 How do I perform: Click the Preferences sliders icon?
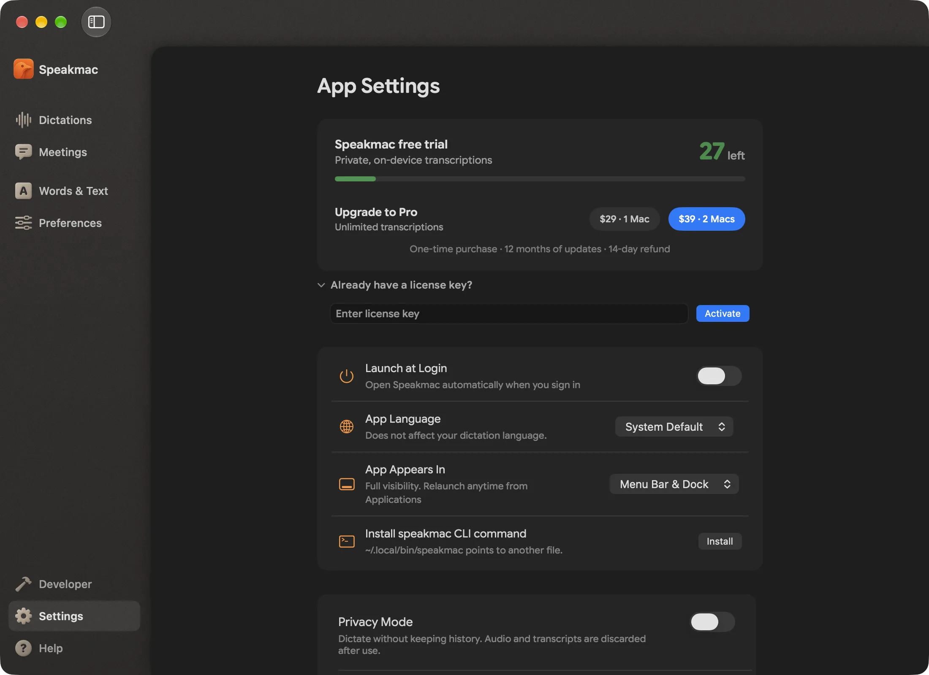24,223
